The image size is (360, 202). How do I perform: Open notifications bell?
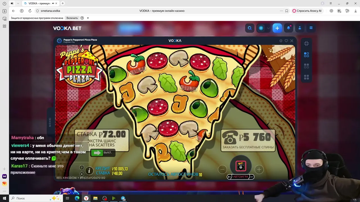pyautogui.click(x=289, y=28)
